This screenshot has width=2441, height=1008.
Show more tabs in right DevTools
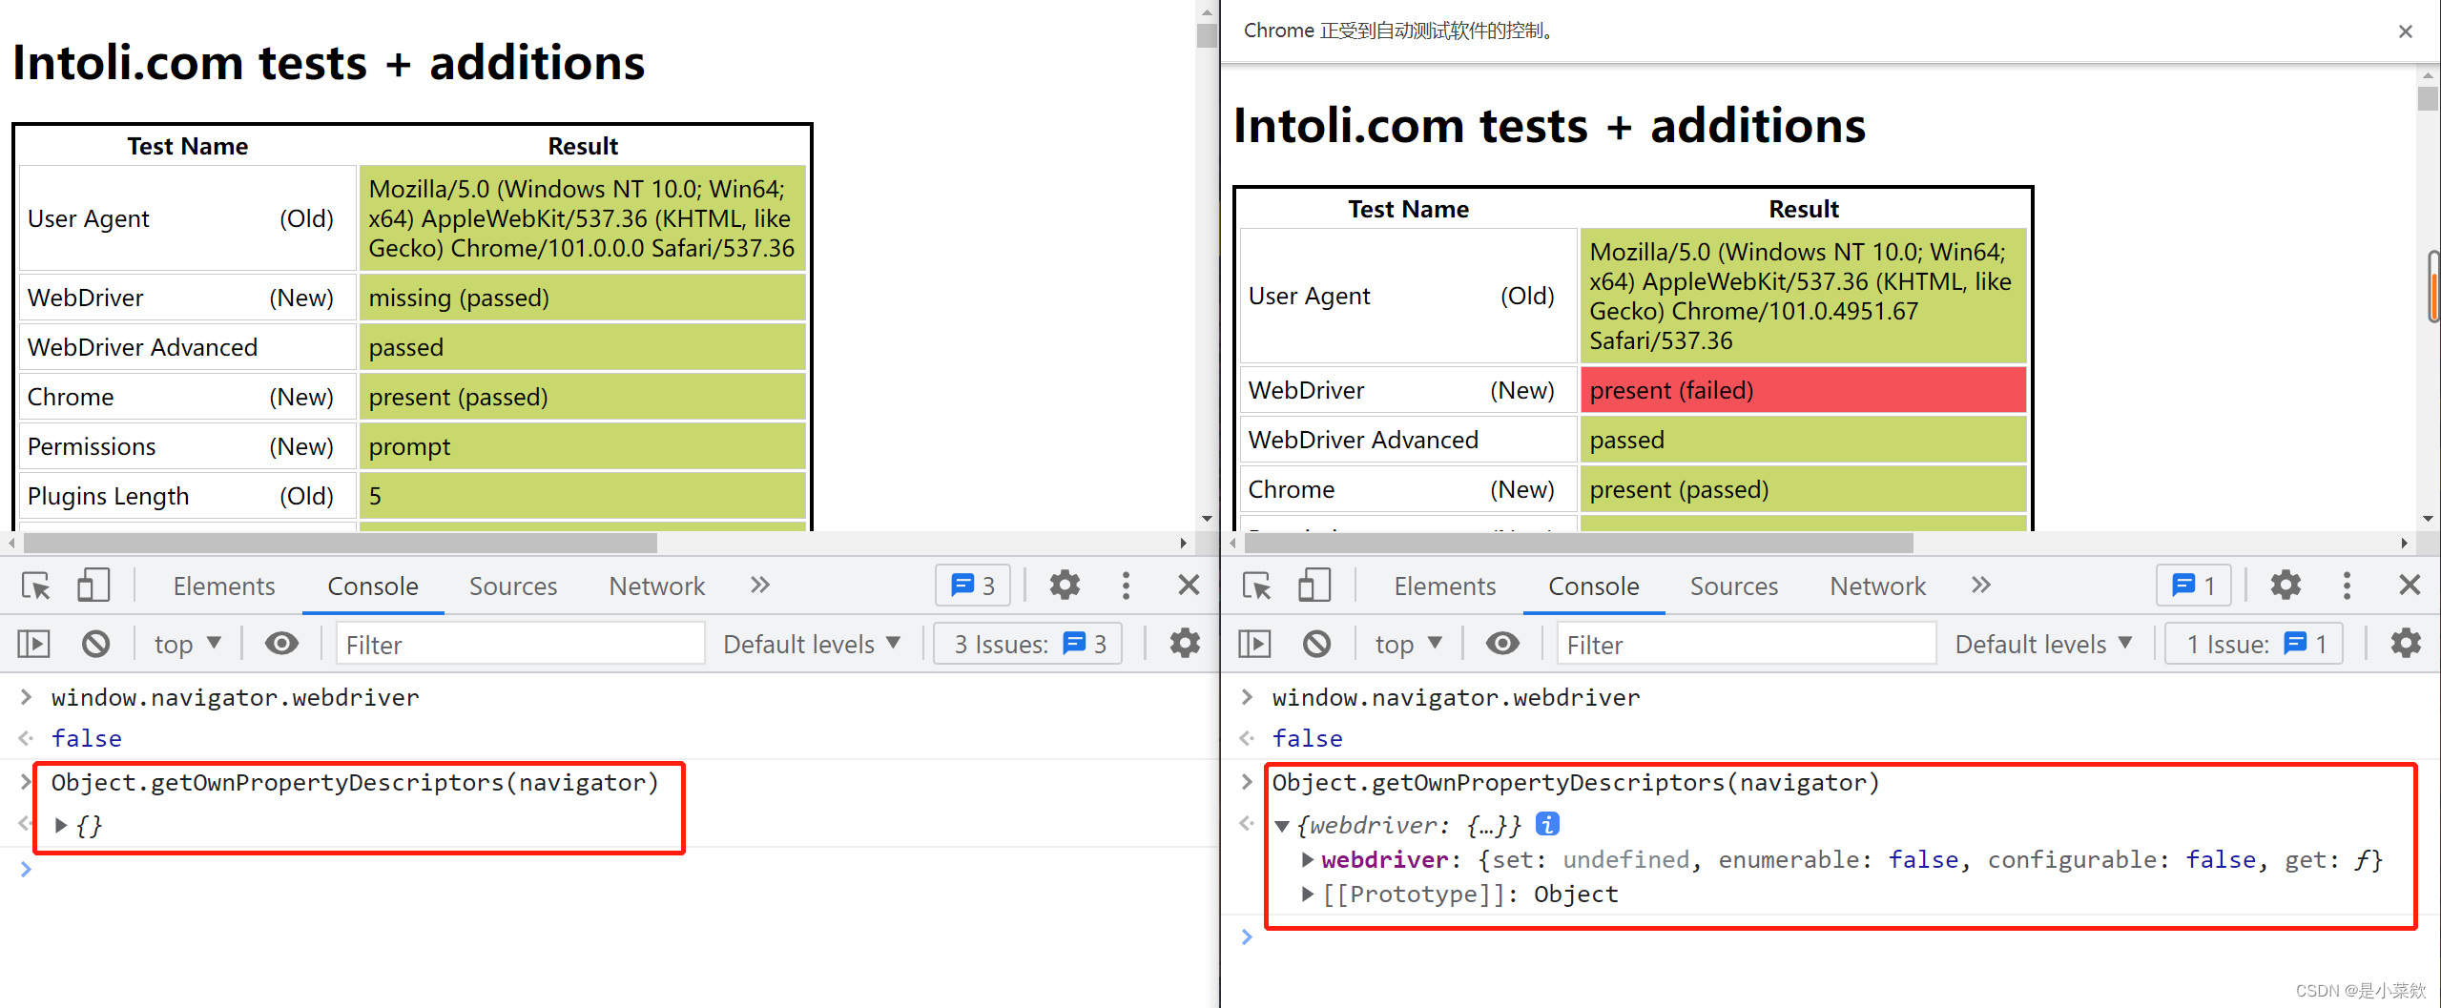(x=1980, y=586)
